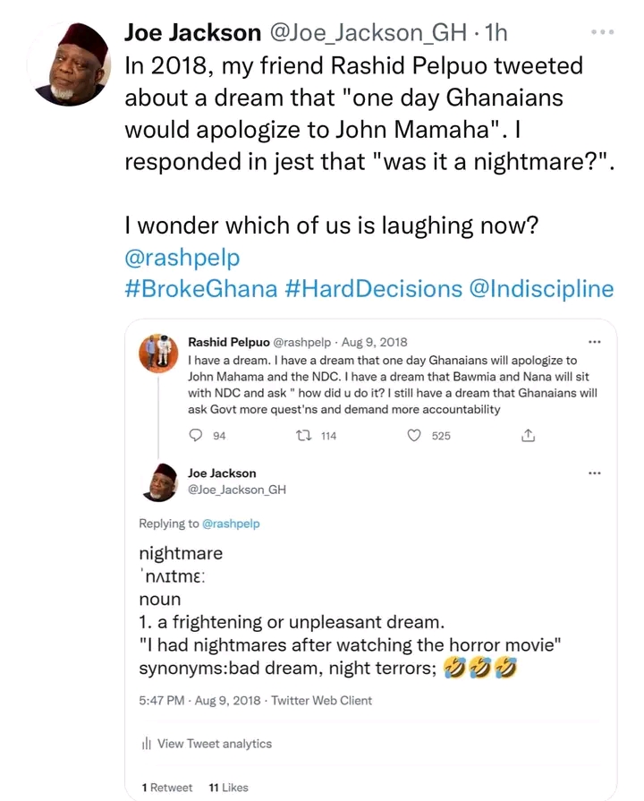Open Joe Jackson's large profile picture
644x801 pixels.
[69, 64]
